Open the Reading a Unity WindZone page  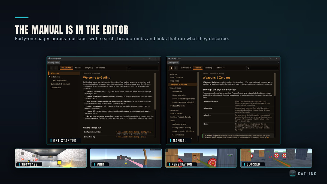[183, 131]
